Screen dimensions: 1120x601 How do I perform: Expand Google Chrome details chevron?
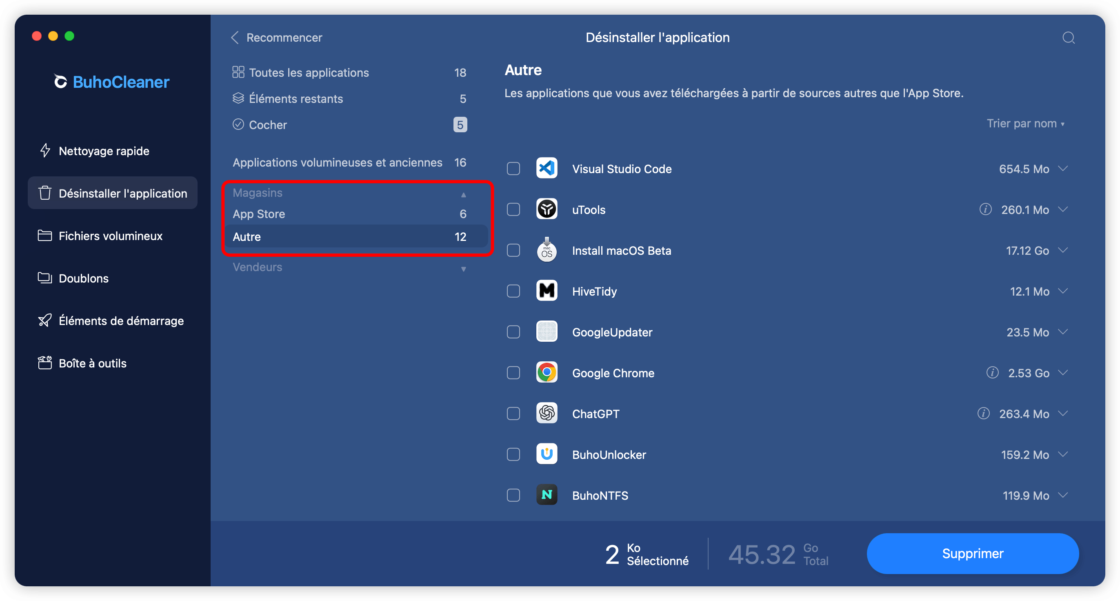[x=1062, y=373]
